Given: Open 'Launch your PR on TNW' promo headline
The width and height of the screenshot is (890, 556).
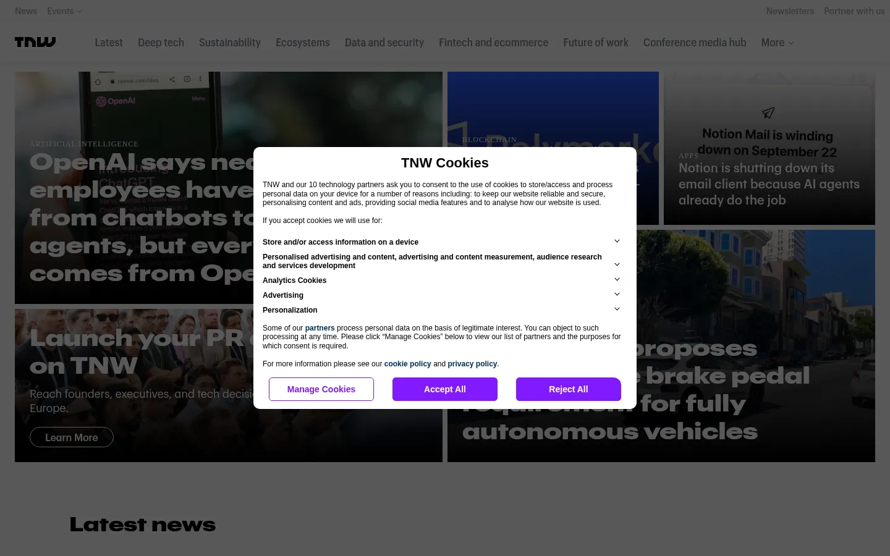Looking at the screenshot, I should coord(141,352).
